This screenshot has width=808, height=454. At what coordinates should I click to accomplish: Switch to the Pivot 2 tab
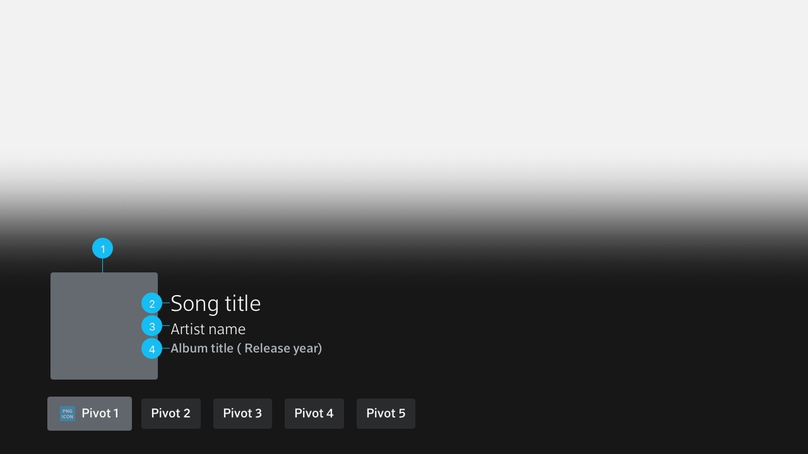coord(170,414)
